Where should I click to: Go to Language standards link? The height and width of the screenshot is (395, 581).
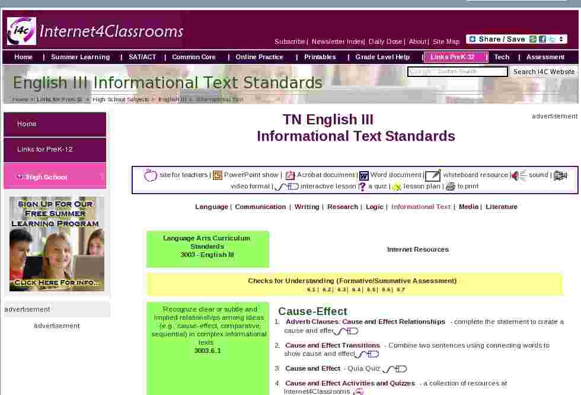(x=212, y=207)
